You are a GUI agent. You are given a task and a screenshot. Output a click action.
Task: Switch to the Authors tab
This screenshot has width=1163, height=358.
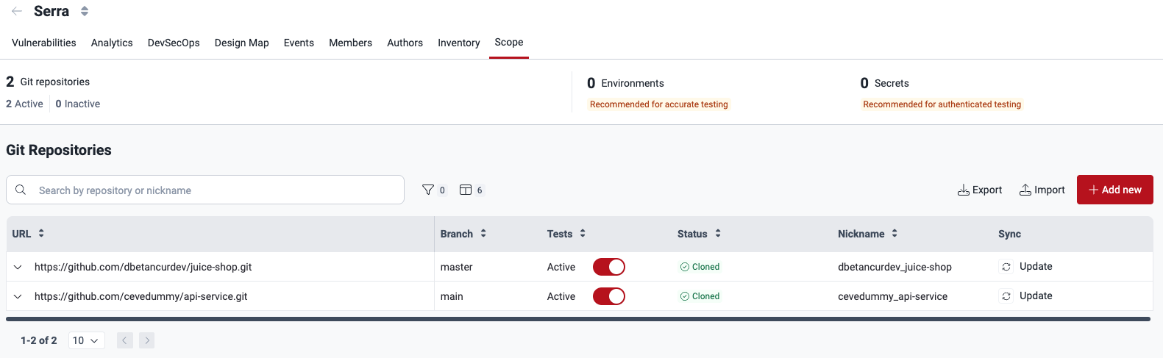[x=405, y=43]
